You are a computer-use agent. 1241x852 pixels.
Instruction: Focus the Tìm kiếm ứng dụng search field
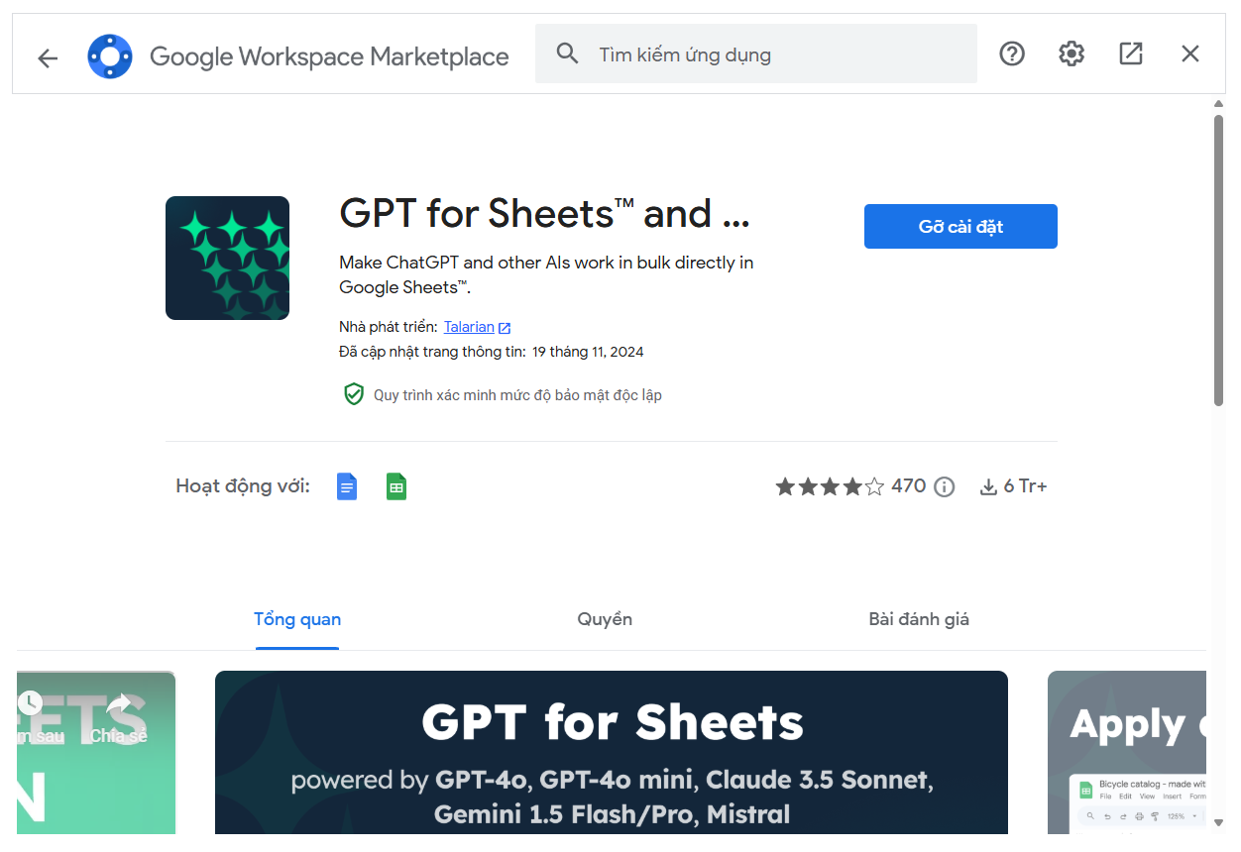pyautogui.click(x=755, y=53)
